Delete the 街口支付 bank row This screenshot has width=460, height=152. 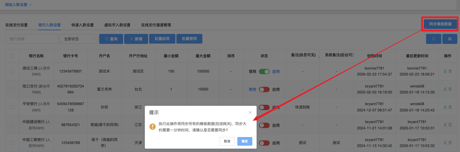click(x=450, y=89)
